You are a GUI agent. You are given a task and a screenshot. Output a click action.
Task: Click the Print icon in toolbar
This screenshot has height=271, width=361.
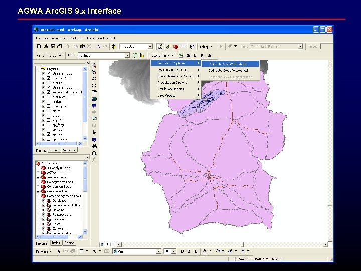(60, 46)
